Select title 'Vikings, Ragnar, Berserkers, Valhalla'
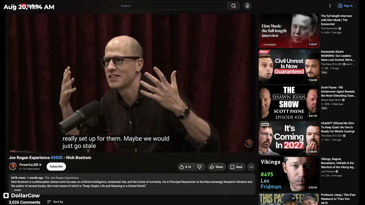This screenshot has height=205, width=365. tap(338, 163)
